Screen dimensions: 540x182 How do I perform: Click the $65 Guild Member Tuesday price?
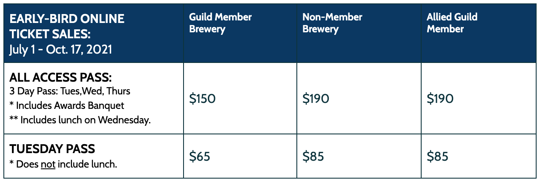coord(200,156)
